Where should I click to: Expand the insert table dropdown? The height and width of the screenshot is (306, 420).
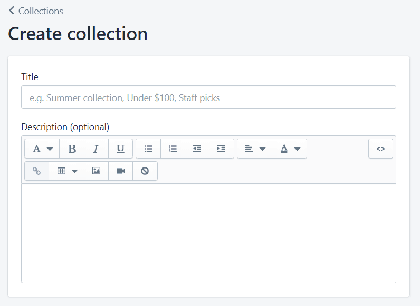[x=66, y=171]
